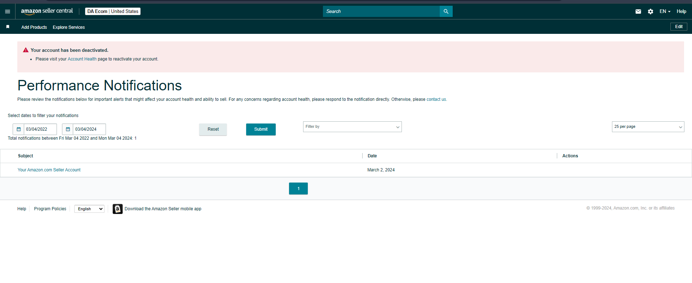The image size is (692, 283).
Task: Open Your Amazon.com Seller Account notification
Action: (x=49, y=170)
